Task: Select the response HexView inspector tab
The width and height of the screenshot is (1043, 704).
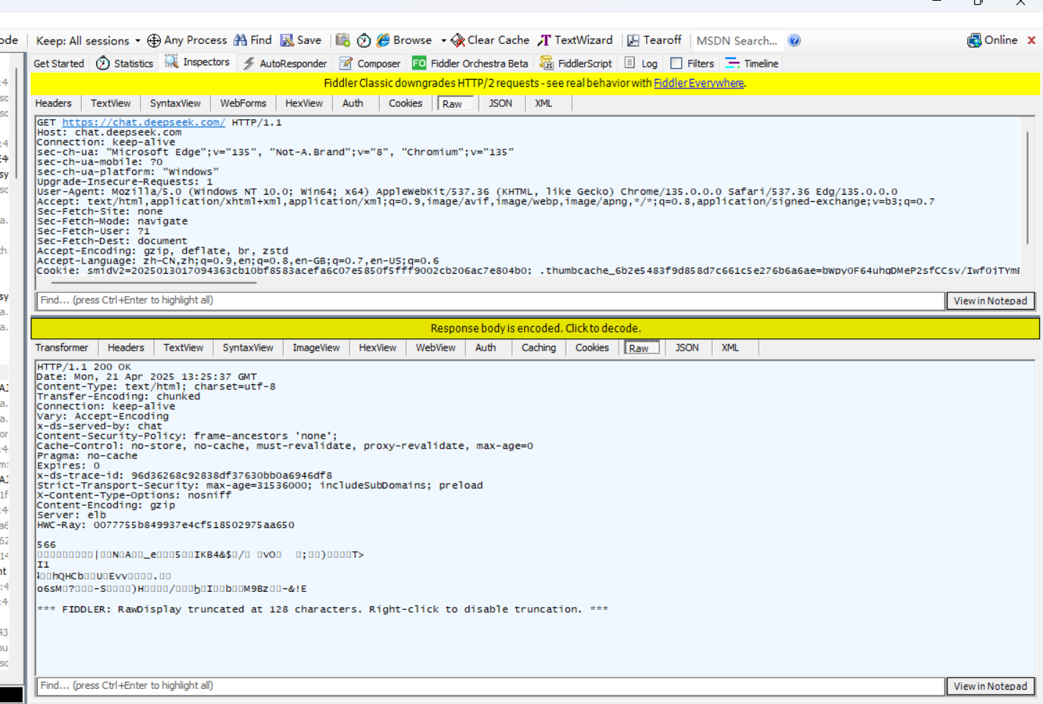Action: (378, 348)
